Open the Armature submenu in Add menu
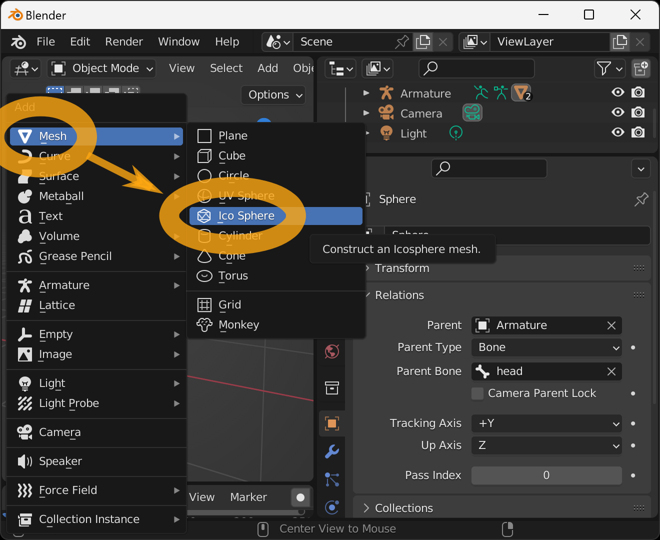This screenshot has height=540, width=660. coord(96,285)
